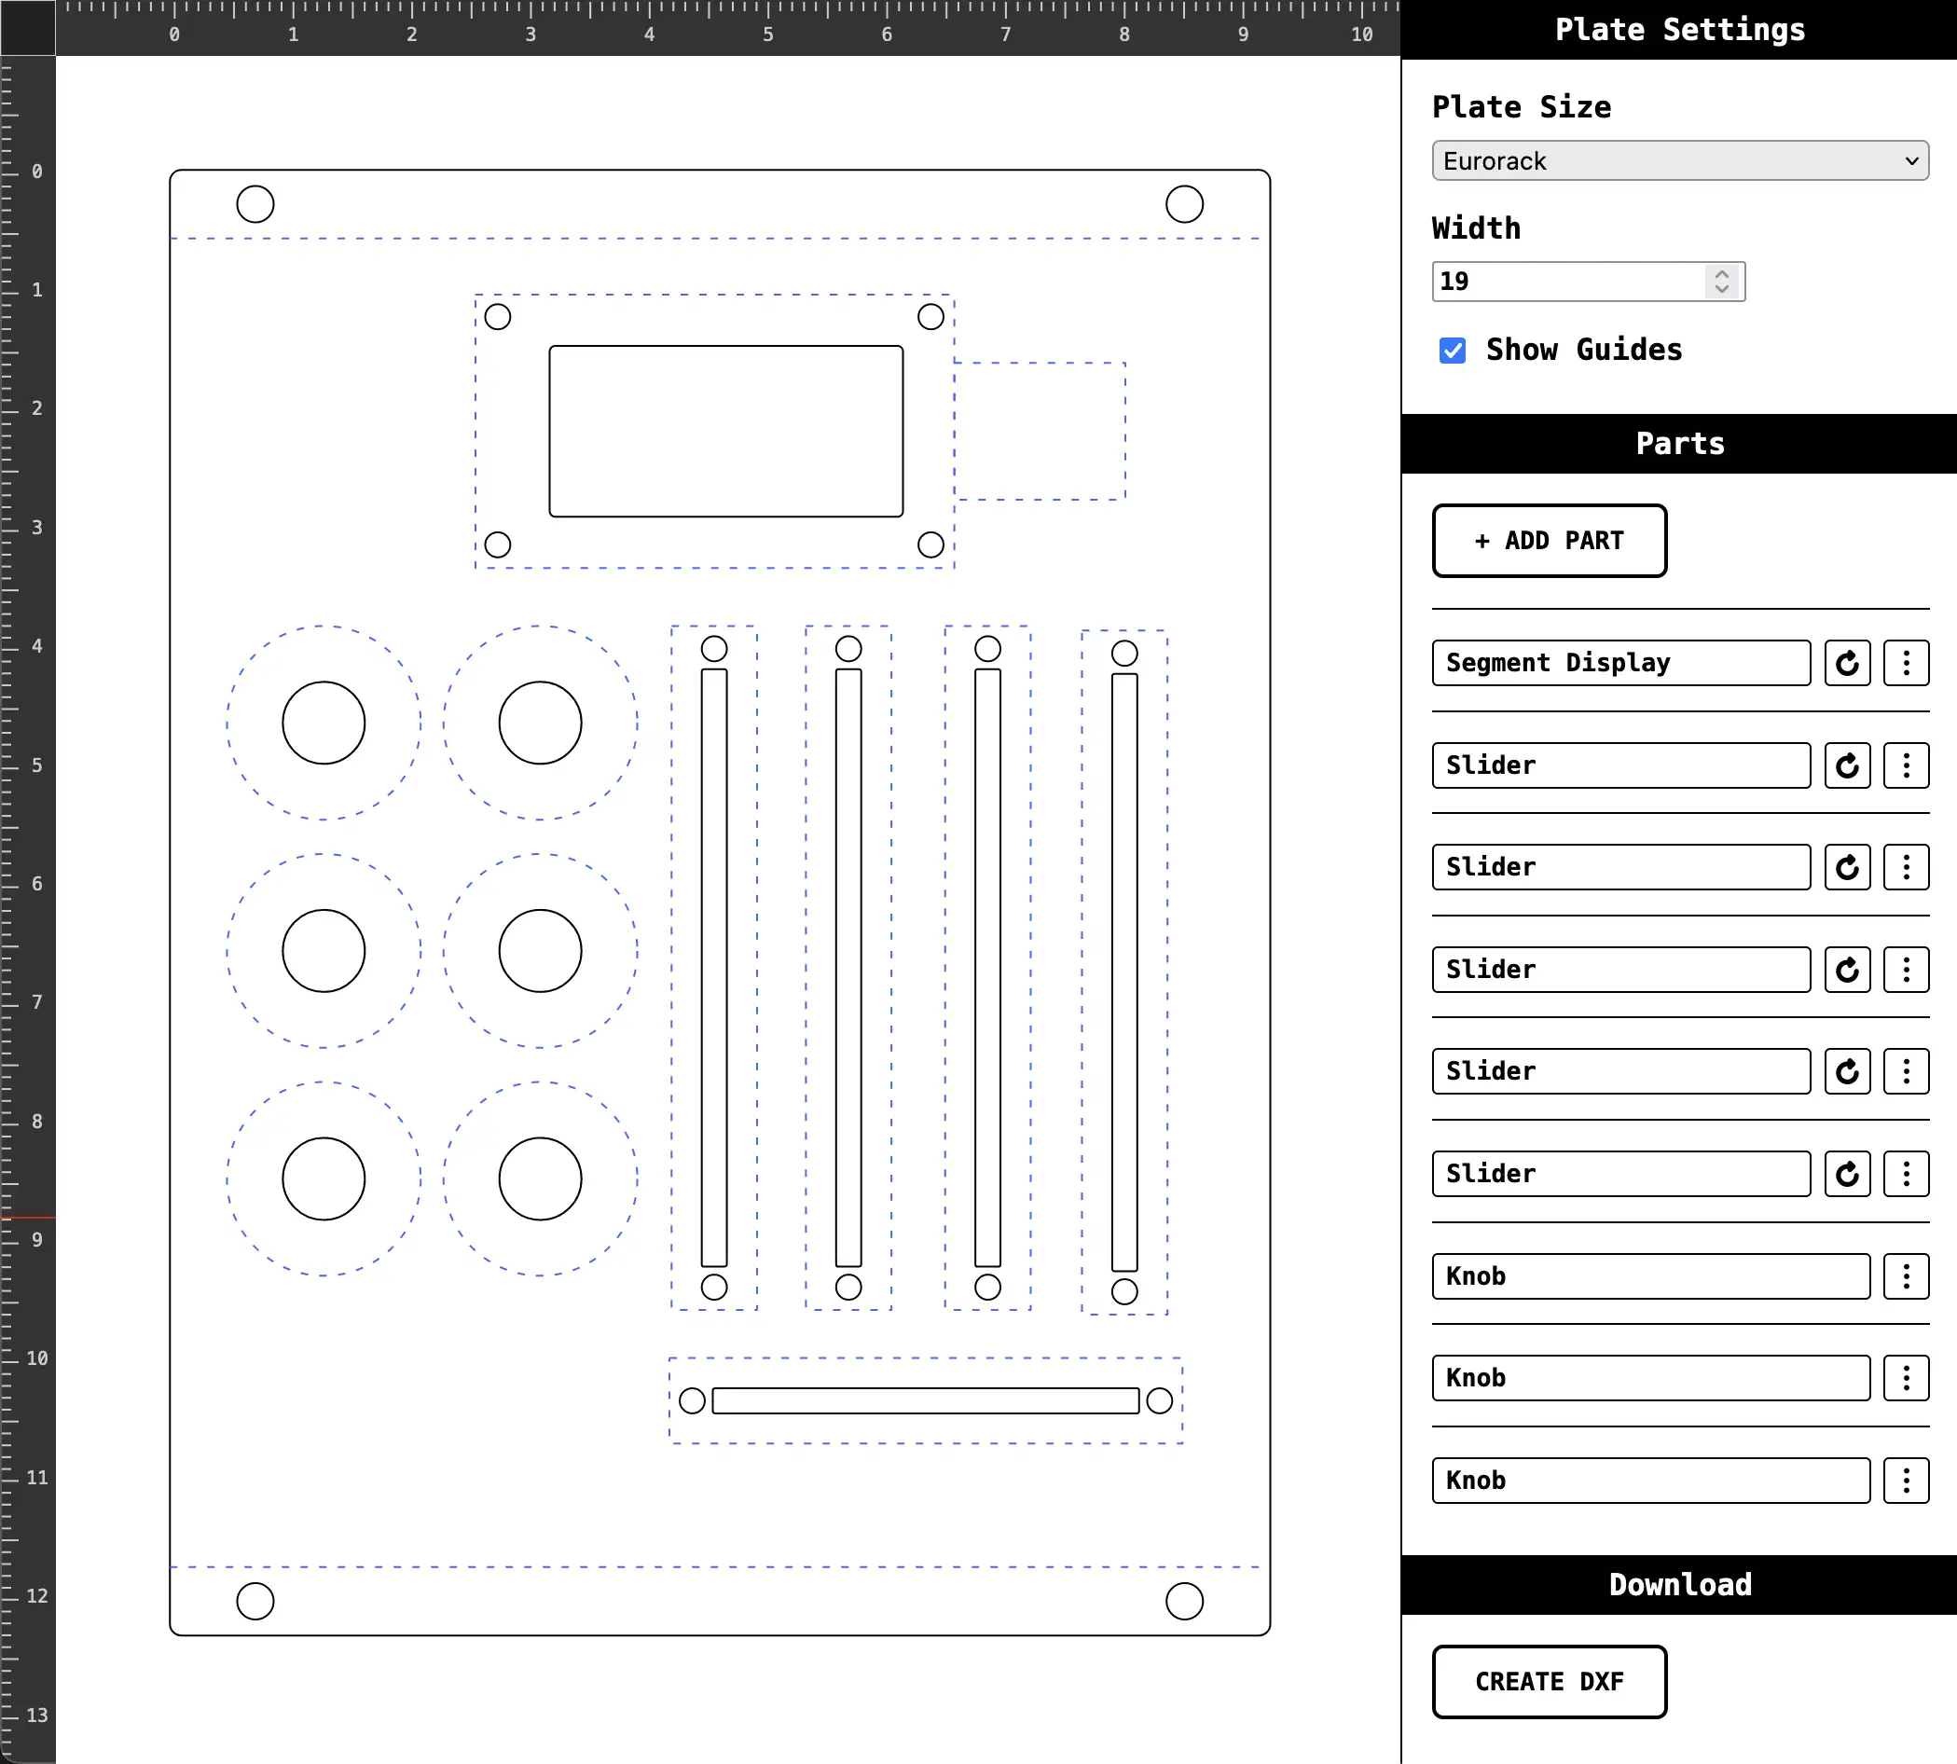
Task: Edit the last Knob name field
Action: pos(1650,1481)
